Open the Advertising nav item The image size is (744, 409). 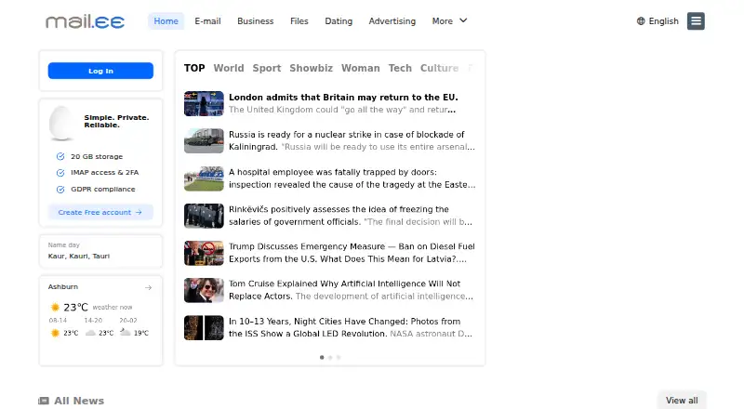pyautogui.click(x=392, y=20)
